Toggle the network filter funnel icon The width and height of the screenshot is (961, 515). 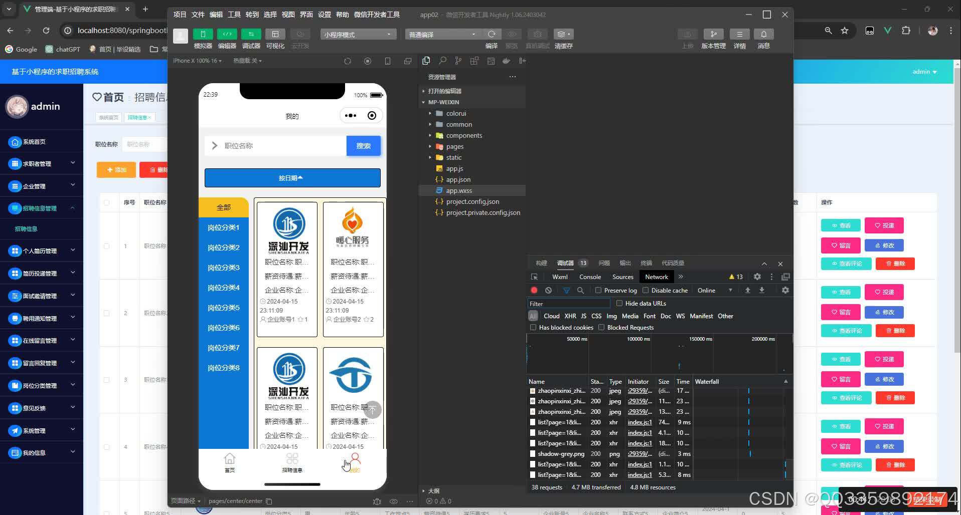pyautogui.click(x=566, y=290)
